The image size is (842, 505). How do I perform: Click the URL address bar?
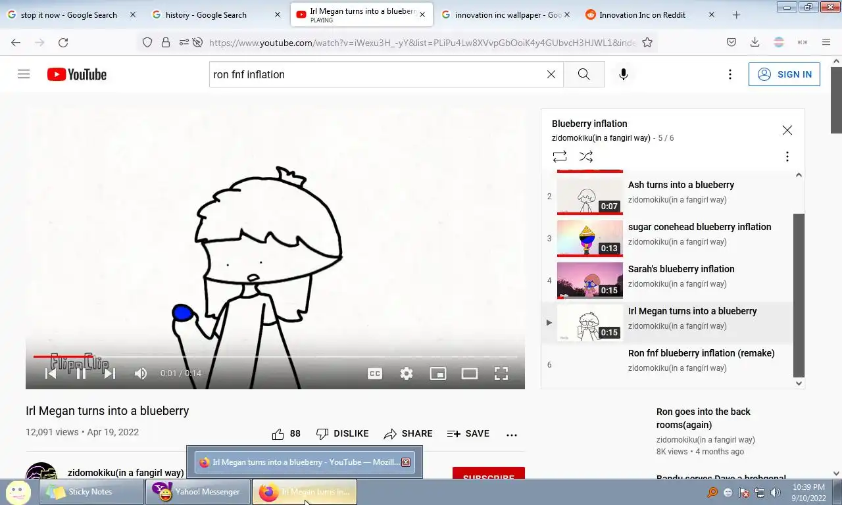tap(421, 42)
